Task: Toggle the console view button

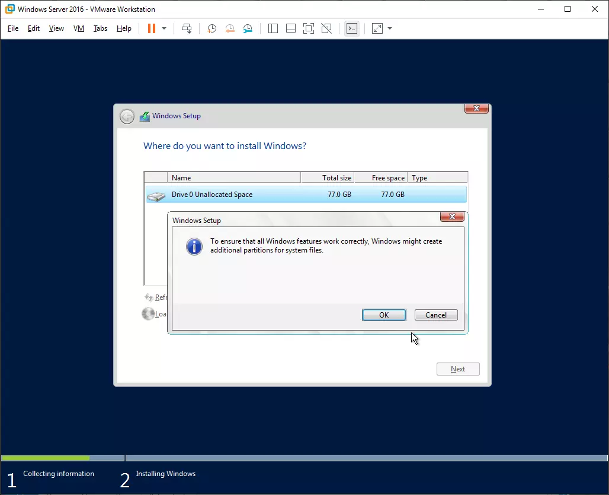Action: tap(352, 28)
